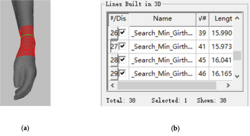250x136 pixels.
Task: Select row number 29 button
Action: point(114,74)
